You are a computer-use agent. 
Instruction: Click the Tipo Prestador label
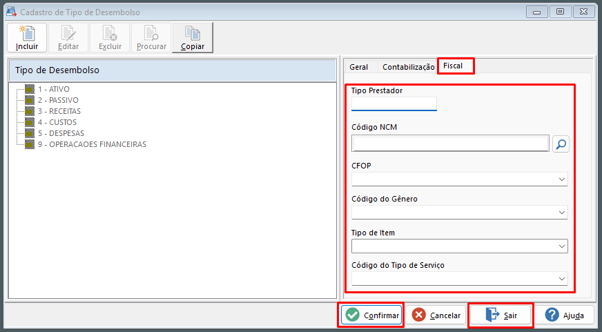[x=377, y=90]
